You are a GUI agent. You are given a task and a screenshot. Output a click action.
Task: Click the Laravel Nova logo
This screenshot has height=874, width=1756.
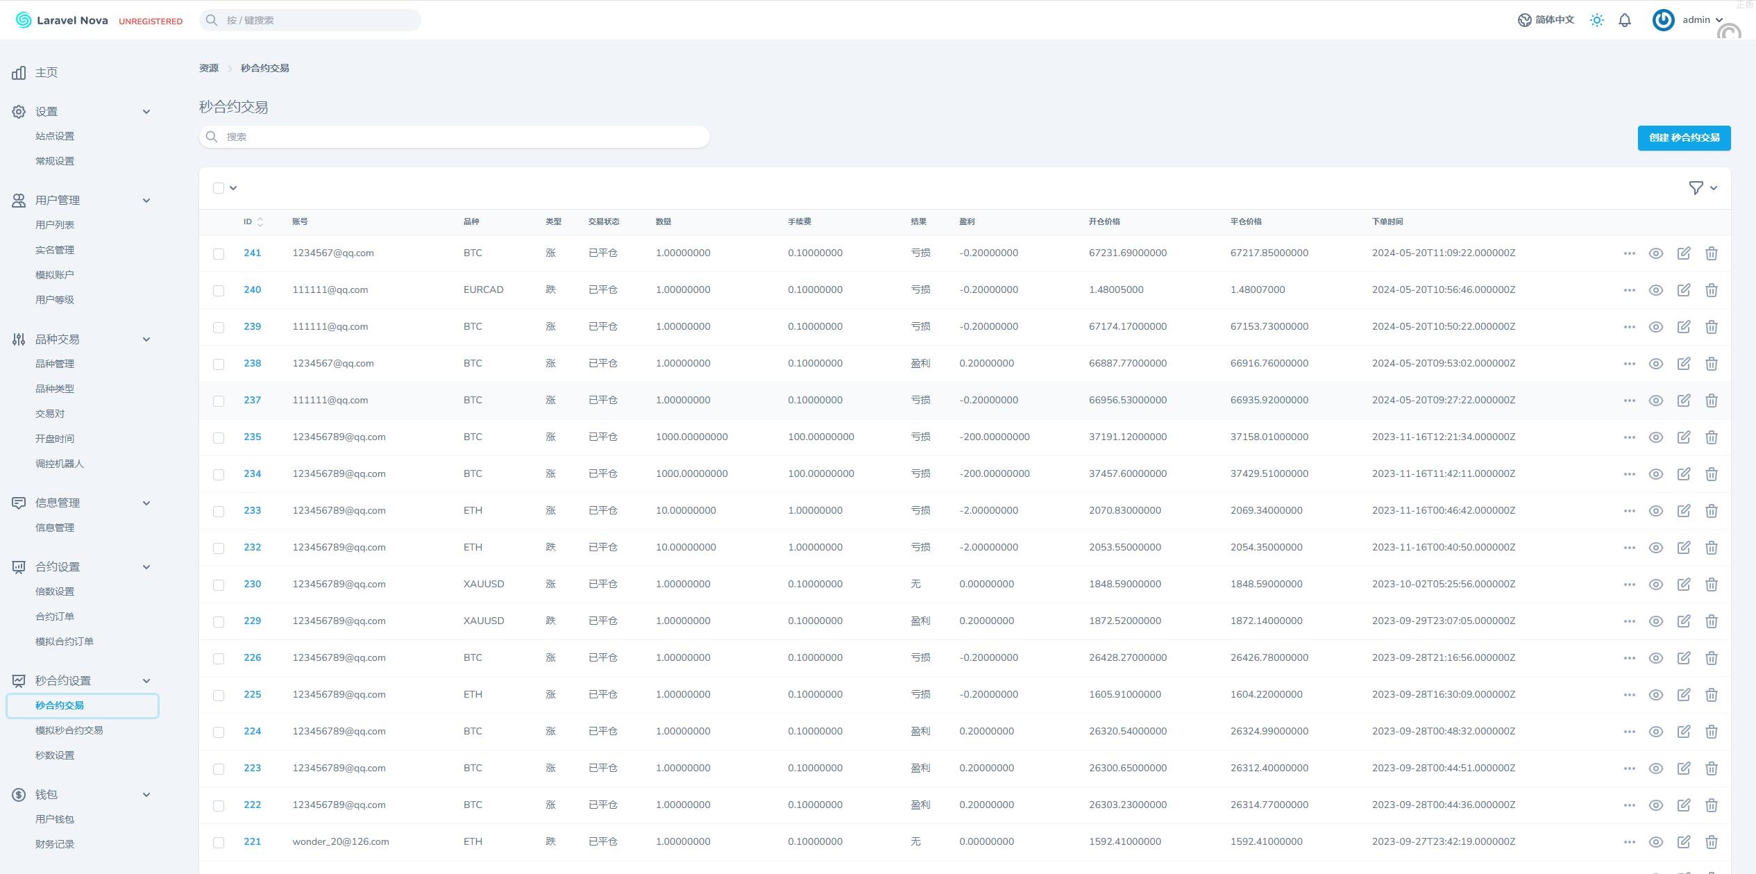(x=62, y=20)
